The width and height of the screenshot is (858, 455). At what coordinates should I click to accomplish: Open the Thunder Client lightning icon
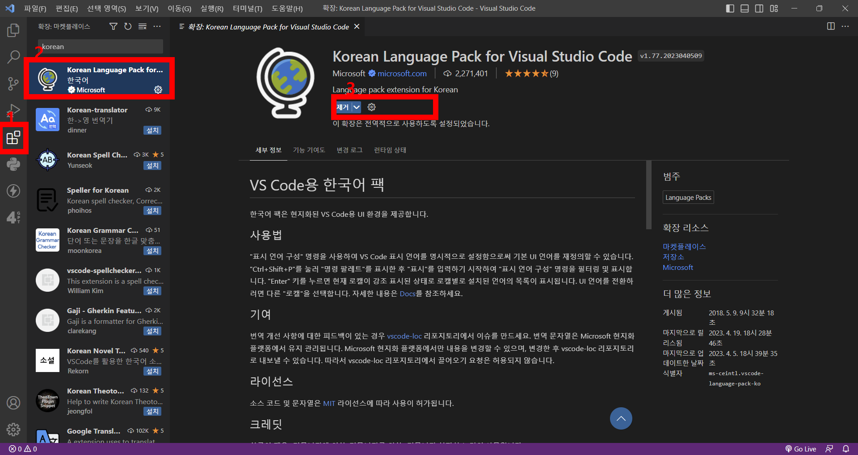[x=13, y=191]
